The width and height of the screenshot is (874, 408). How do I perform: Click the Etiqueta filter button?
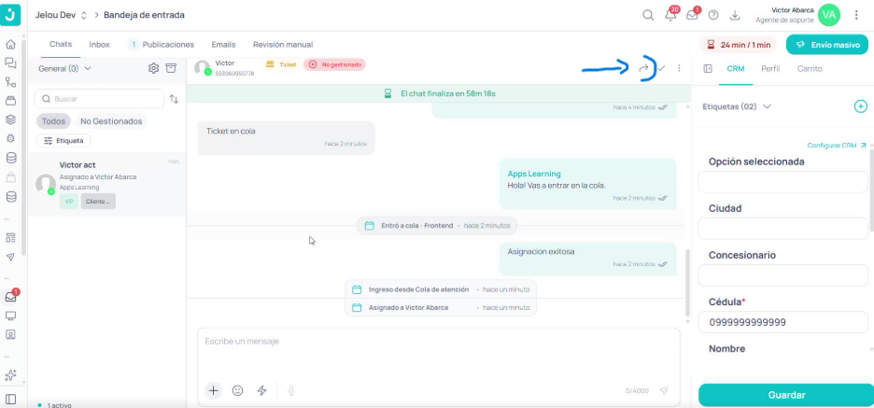pos(63,140)
